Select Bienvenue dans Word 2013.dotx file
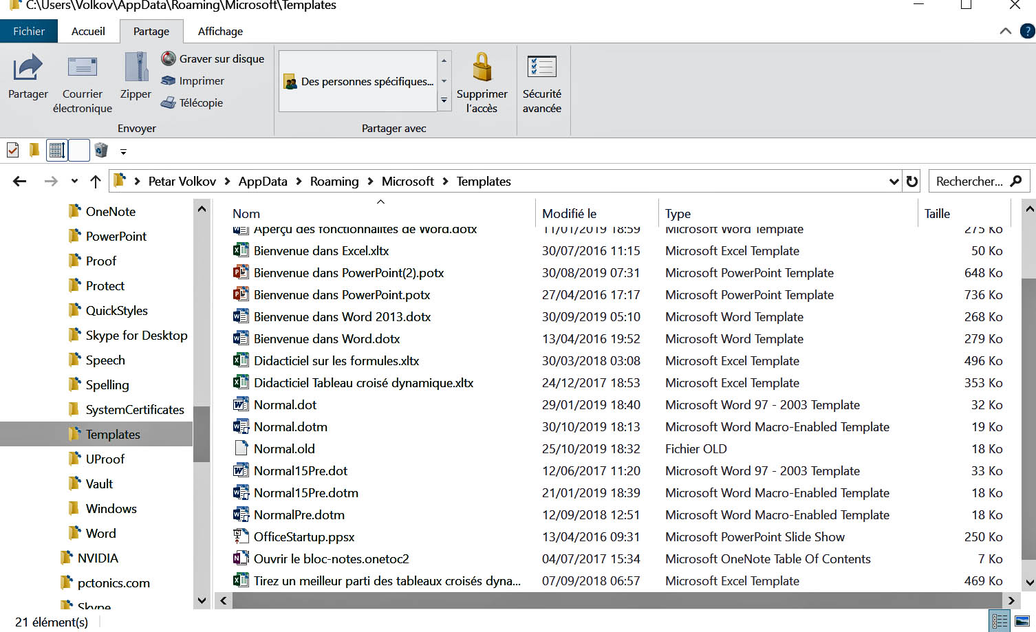The height and width of the screenshot is (632, 1036). click(x=342, y=317)
